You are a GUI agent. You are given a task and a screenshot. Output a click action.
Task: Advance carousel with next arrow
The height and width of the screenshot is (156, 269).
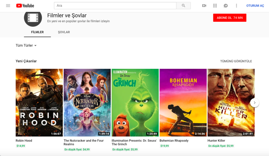(255, 103)
